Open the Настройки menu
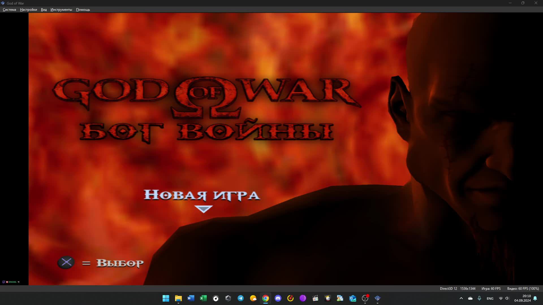The image size is (543, 305). click(28, 10)
